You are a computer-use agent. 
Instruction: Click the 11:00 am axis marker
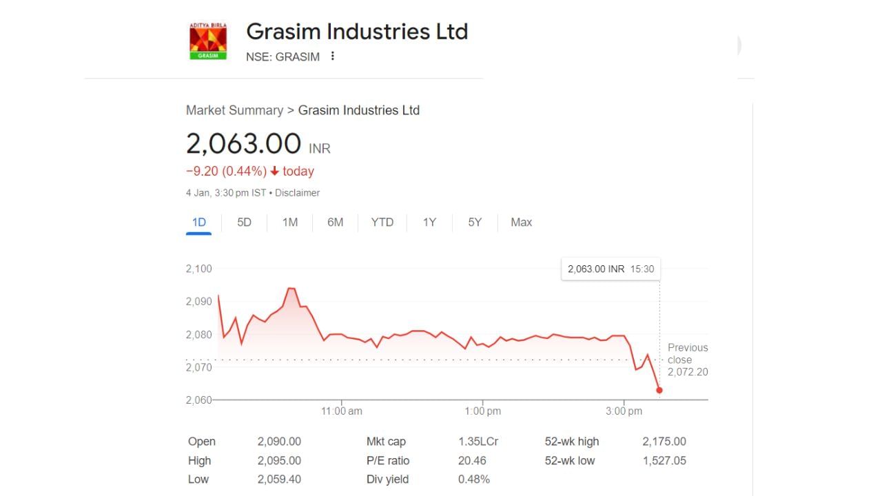341,411
